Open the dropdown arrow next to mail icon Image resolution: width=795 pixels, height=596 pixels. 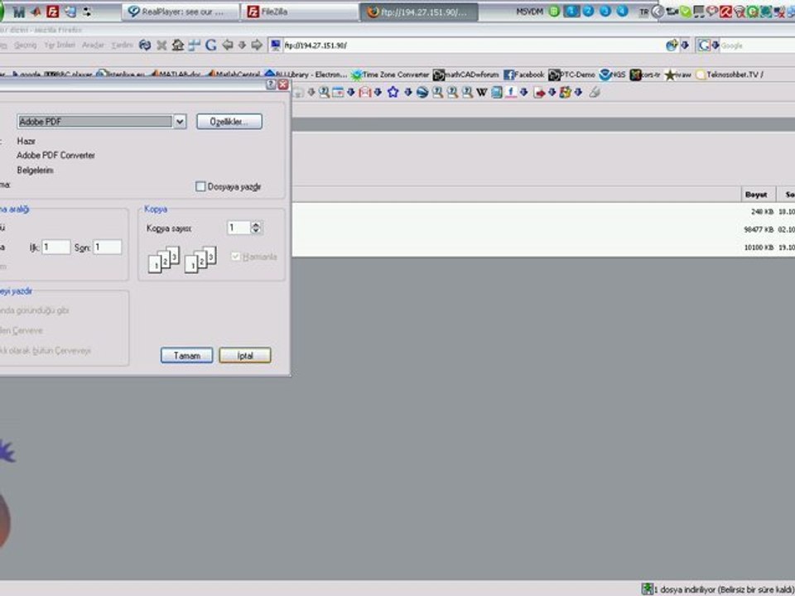coord(378,92)
